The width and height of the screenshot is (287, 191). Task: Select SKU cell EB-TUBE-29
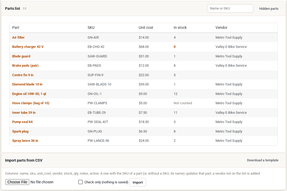tap(97, 112)
